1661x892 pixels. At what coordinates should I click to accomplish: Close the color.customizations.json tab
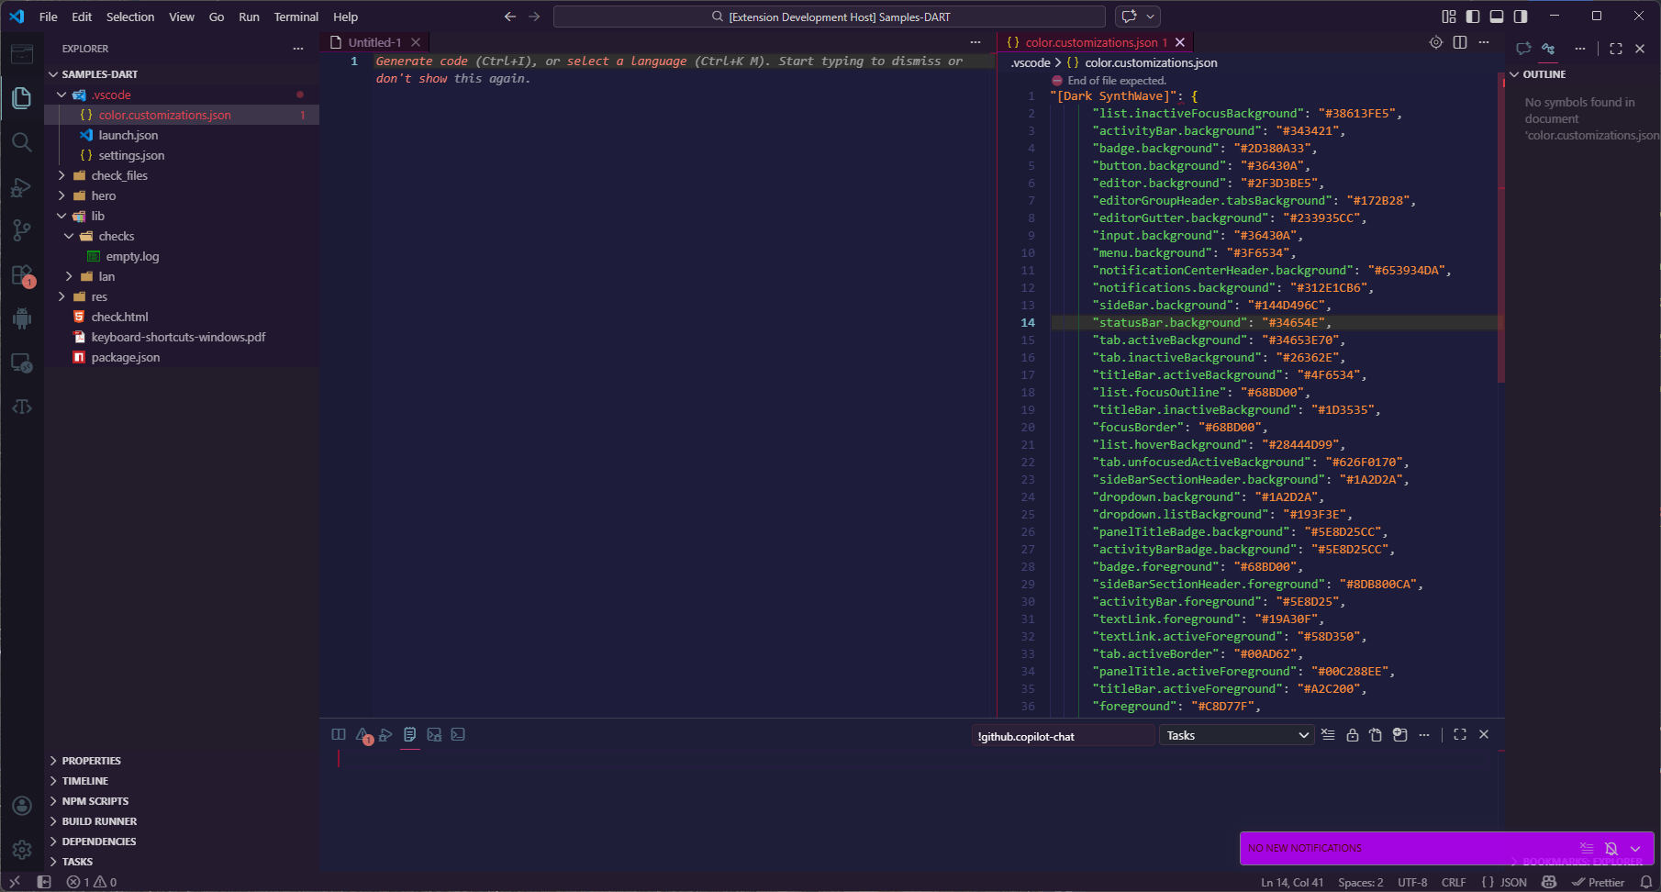pos(1180,42)
